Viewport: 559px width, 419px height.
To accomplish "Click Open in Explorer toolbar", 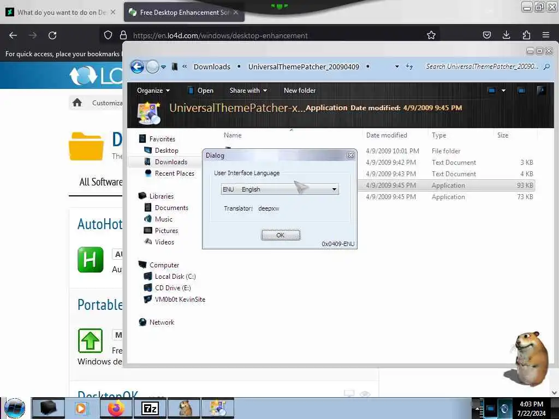I will (201, 91).
